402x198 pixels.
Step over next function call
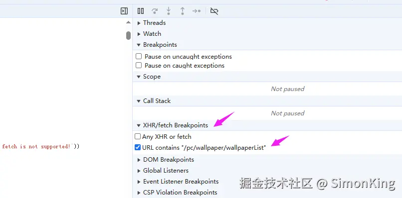pos(155,11)
